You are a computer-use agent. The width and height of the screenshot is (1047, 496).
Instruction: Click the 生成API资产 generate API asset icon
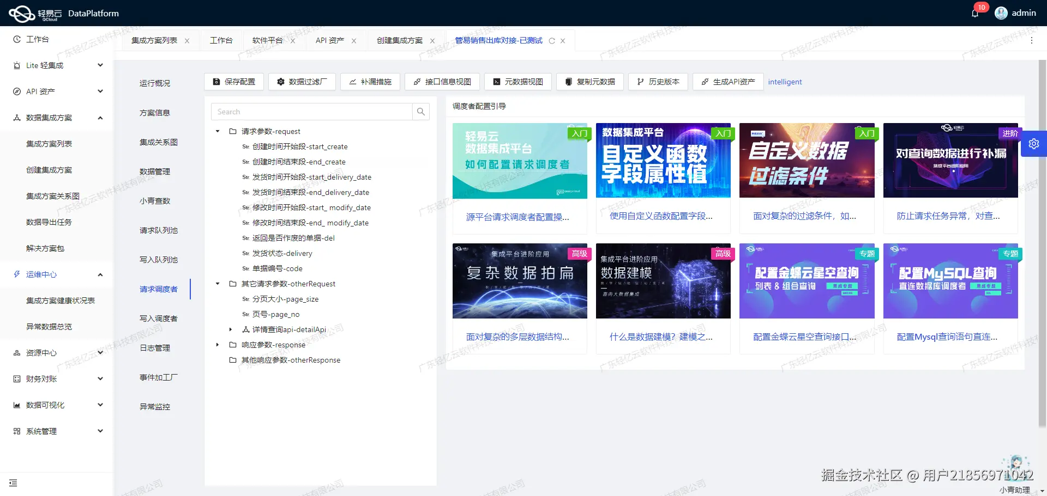(727, 82)
